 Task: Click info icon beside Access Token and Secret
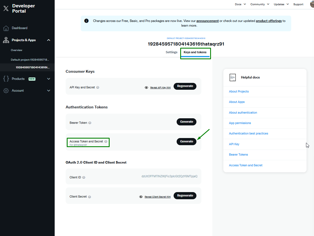click(x=106, y=141)
